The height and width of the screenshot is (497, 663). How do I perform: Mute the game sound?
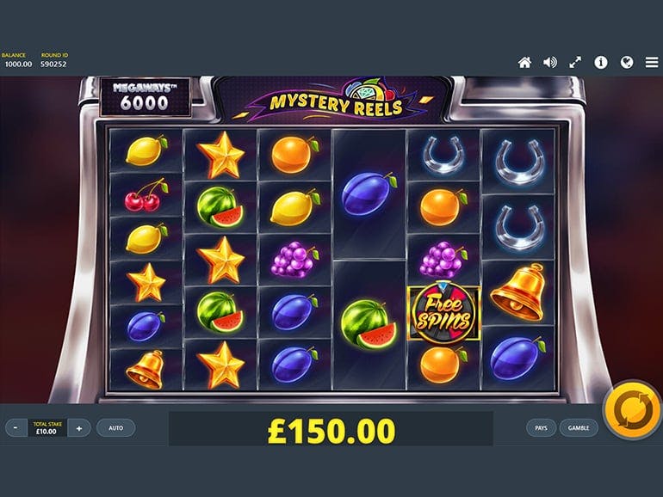(x=549, y=63)
